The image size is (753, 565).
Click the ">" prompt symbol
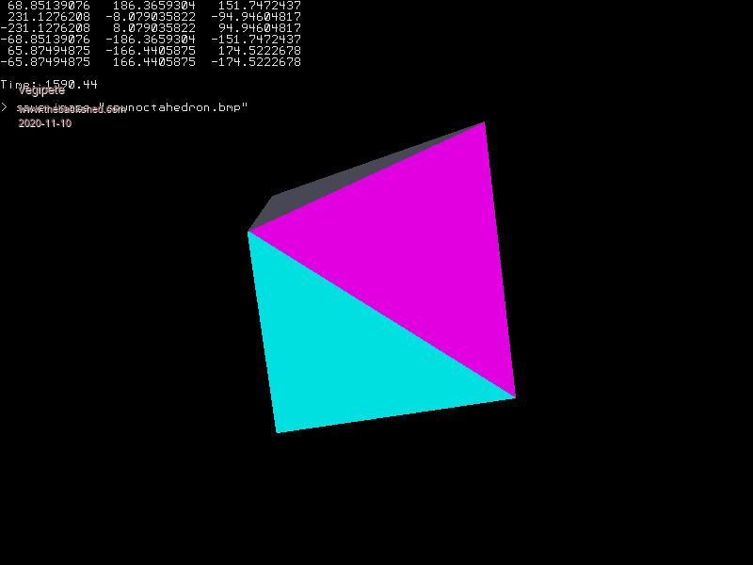(4, 108)
